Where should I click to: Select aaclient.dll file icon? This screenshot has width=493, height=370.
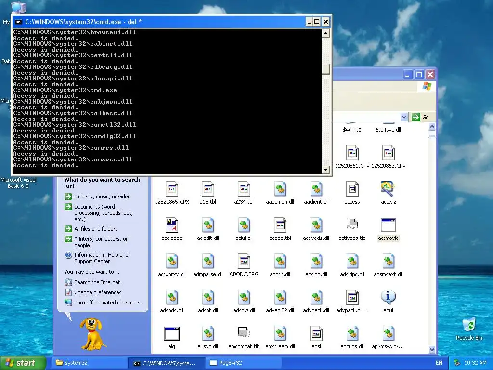316,189
